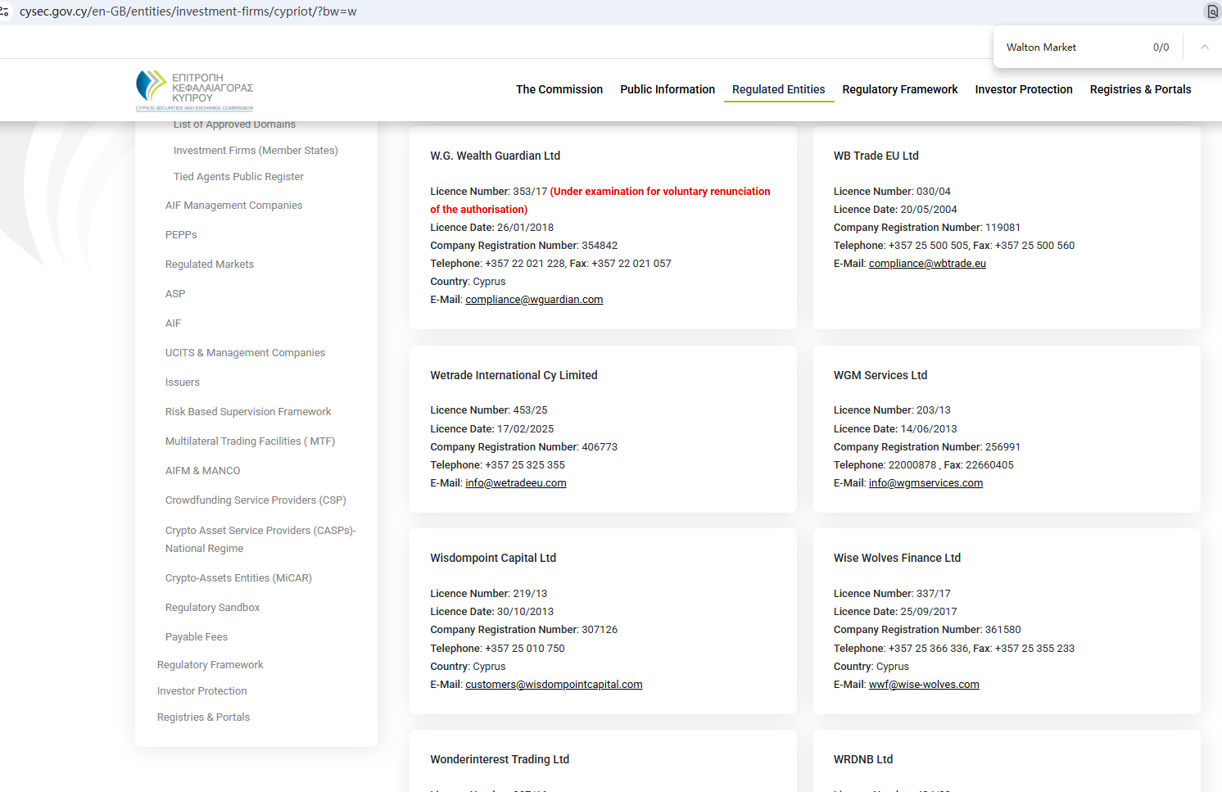Go to Crowdfunding Service Providers (CSP)

(x=256, y=500)
